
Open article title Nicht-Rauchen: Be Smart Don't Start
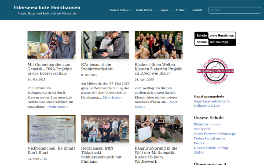tap(51, 150)
